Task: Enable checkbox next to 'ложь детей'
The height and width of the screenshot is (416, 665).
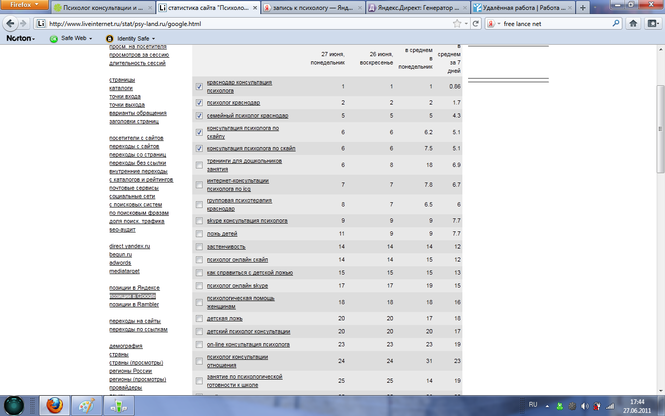Action: click(x=199, y=234)
